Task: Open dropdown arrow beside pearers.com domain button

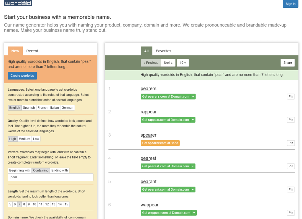Action: [x=193, y=97]
